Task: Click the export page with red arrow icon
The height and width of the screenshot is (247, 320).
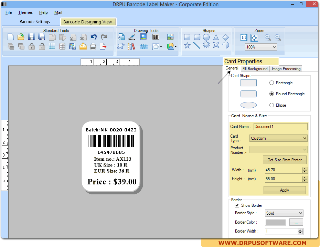Action: (103, 46)
